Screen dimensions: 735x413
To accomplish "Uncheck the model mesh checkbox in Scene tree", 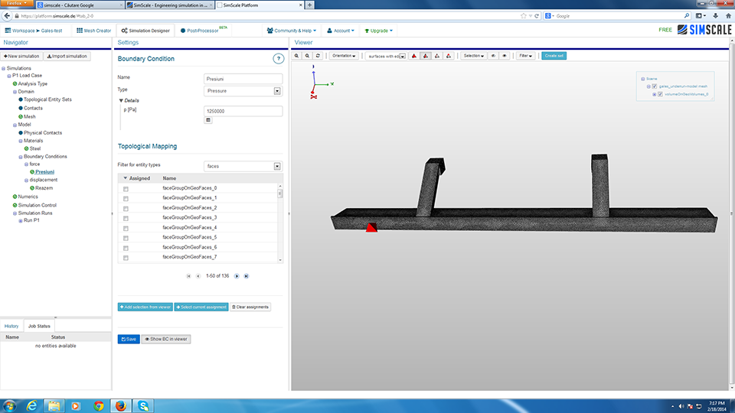I will point(655,86).
